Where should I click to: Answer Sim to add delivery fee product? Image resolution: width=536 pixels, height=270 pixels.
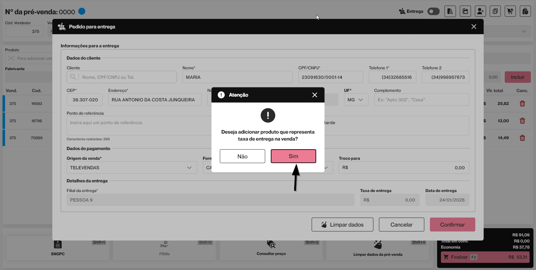coord(293,156)
